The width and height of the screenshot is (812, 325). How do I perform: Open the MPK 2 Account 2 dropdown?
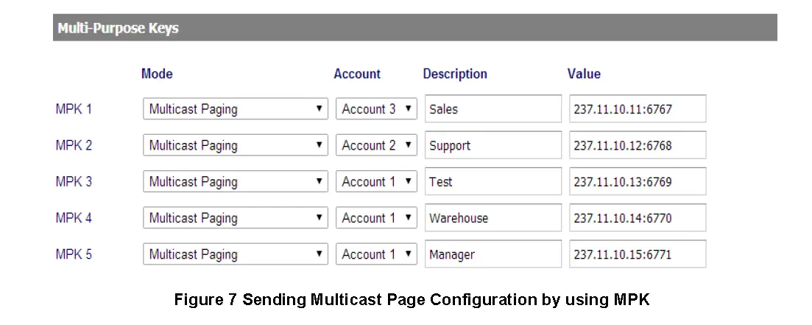376,145
